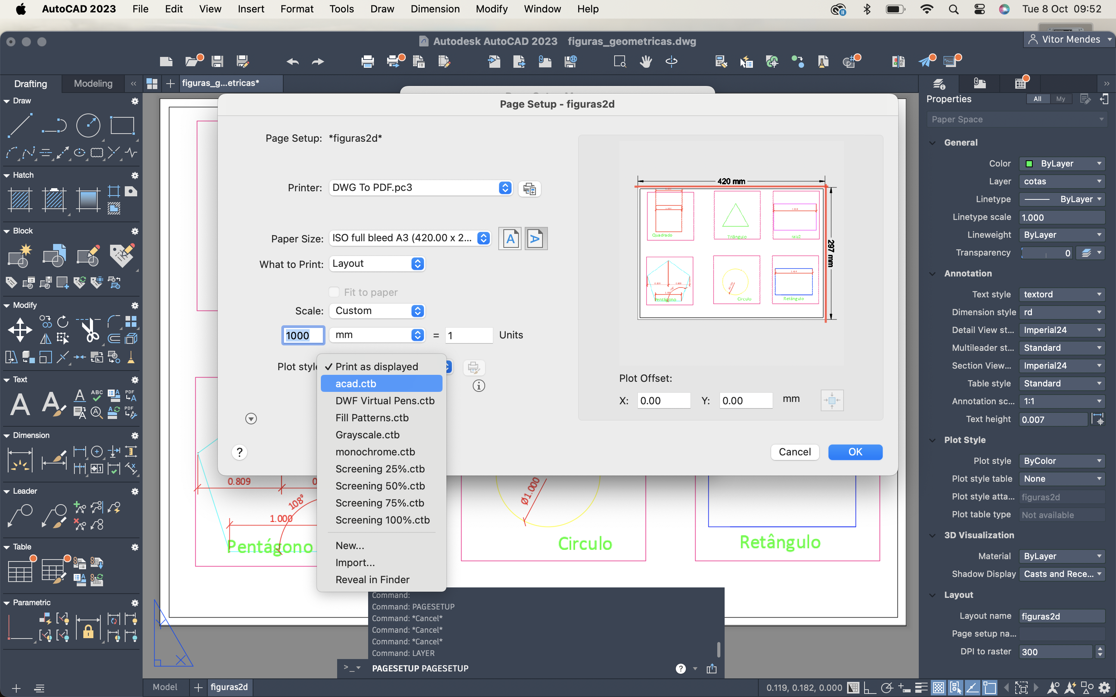Image resolution: width=1116 pixels, height=697 pixels.
Task: Click the help question mark button in dialog
Action: (239, 452)
